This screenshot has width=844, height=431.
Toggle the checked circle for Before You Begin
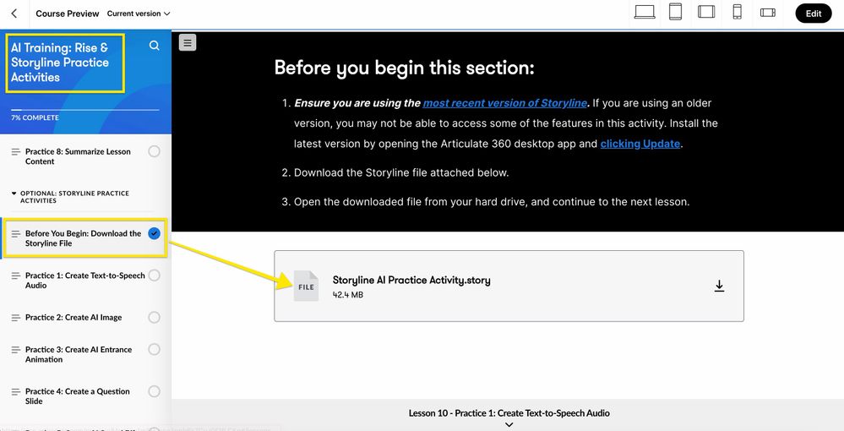154,233
